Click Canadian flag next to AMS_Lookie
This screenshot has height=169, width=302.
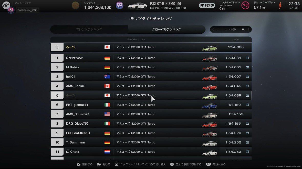(107, 86)
